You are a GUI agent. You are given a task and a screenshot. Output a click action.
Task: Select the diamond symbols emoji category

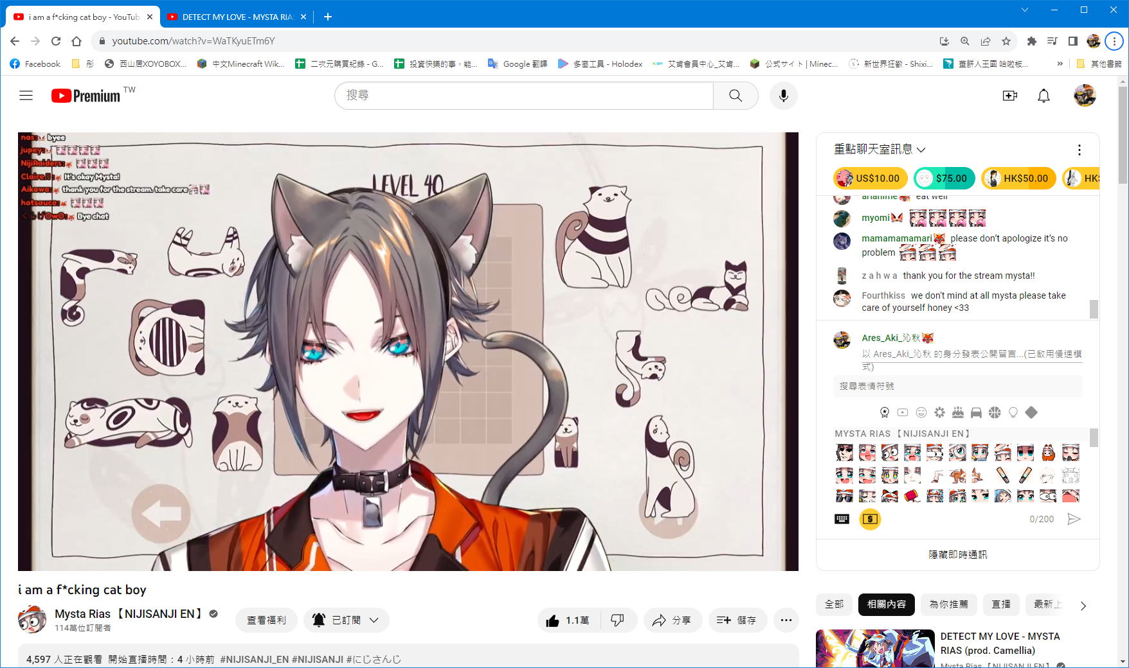(1031, 412)
